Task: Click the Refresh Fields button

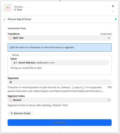Action: tap(20, 113)
